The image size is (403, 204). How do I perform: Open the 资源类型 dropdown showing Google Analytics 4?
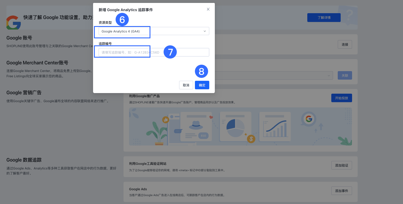point(154,31)
